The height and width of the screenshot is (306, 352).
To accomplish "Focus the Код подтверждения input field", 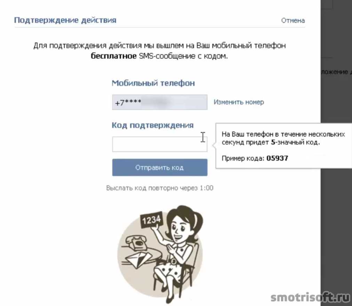I will coord(160,144).
